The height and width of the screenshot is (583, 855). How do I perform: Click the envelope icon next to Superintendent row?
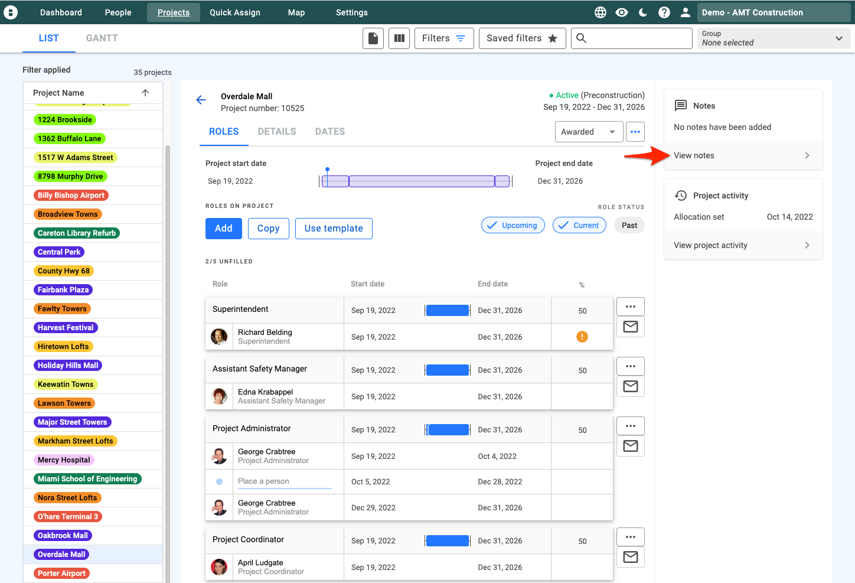pyautogui.click(x=630, y=326)
